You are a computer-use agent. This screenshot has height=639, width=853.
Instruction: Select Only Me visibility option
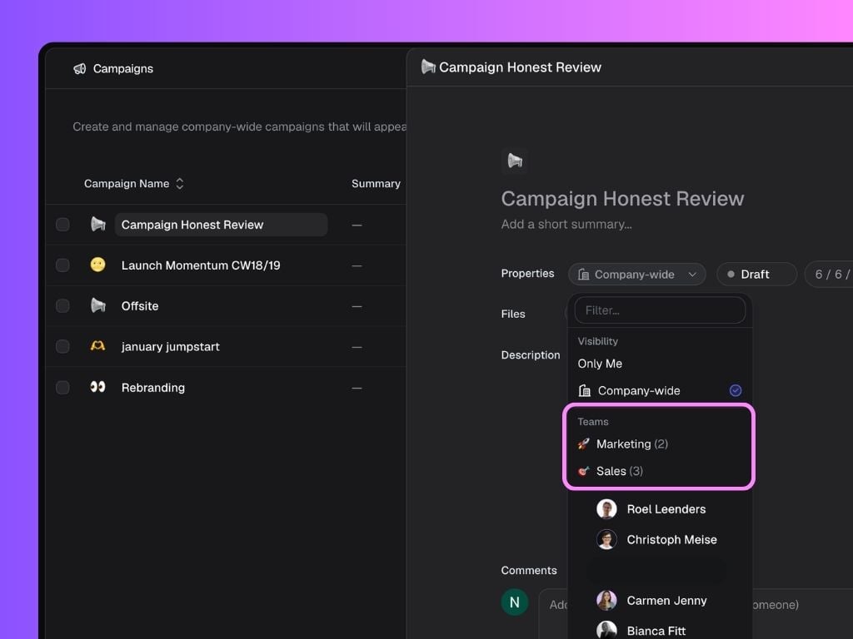coord(600,364)
